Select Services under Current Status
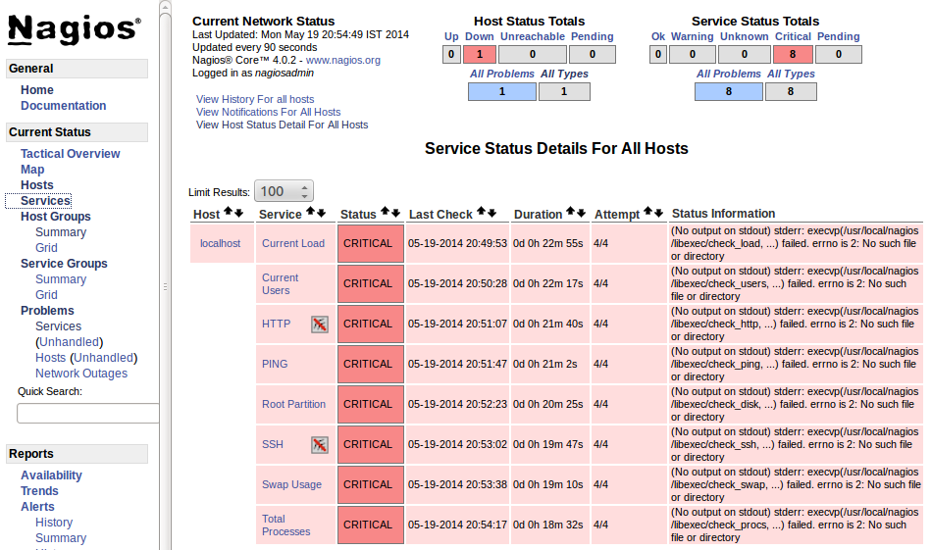931x550 pixels. coord(46,201)
